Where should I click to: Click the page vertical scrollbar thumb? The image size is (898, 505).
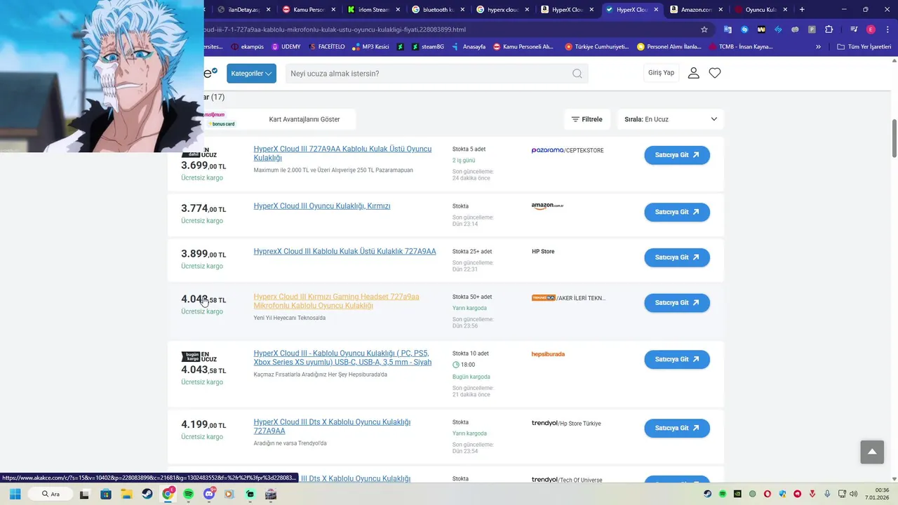(894, 138)
